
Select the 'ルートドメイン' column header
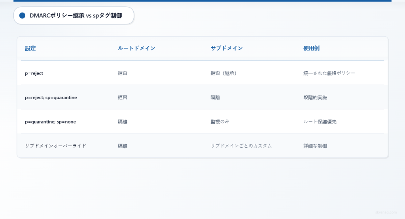[x=136, y=48]
